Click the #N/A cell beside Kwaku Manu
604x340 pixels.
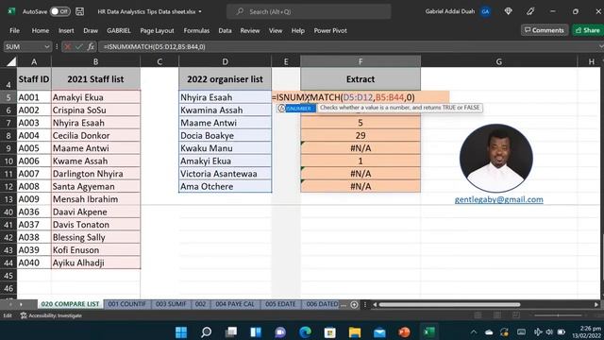(361, 148)
